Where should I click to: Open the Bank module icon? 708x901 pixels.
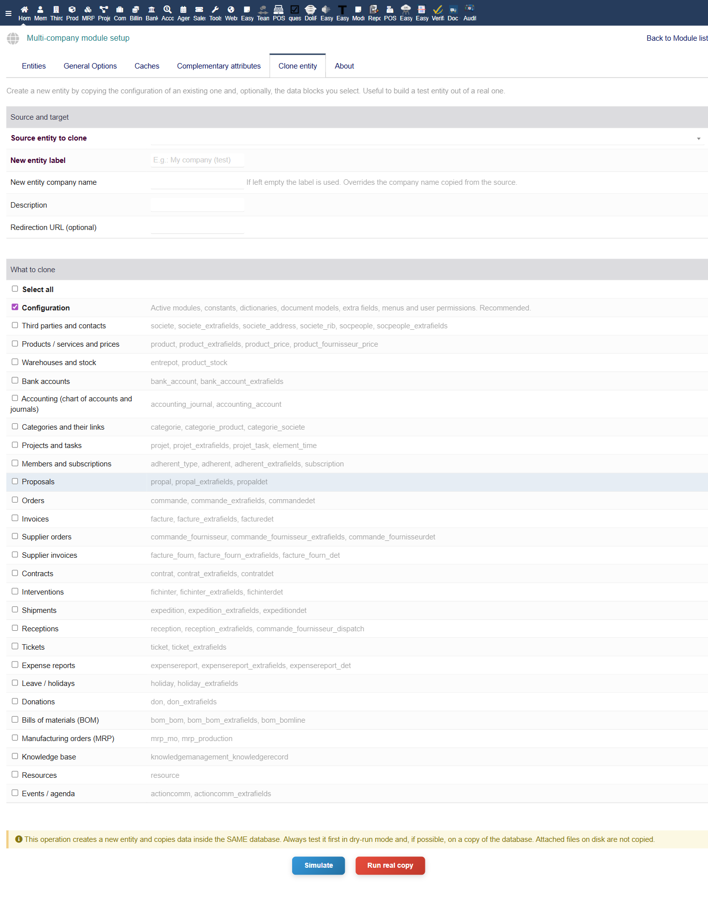(152, 9)
